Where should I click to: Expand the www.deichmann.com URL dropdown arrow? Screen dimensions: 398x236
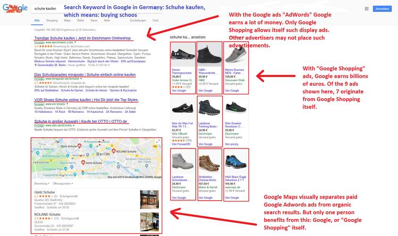pyautogui.click(x=75, y=42)
